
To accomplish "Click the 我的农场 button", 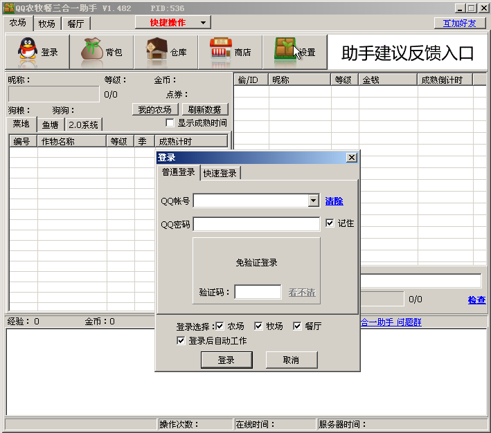I will click(155, 109).
